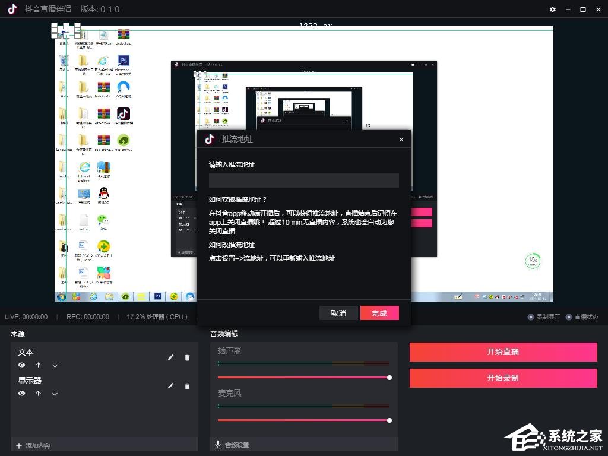Confirm with the 完成 button

(x=379, y=313)
